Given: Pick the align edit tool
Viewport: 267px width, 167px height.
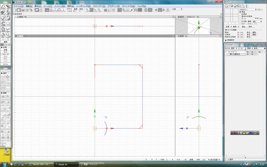Looking at the screenshot, I should point(8,121).
